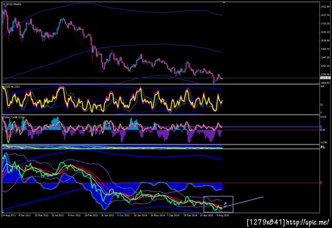Click the Fisher_Yur4ik indicator label

point(14,117)
